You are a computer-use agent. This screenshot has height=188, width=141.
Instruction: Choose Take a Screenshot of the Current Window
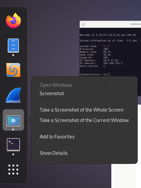point(84,120)
